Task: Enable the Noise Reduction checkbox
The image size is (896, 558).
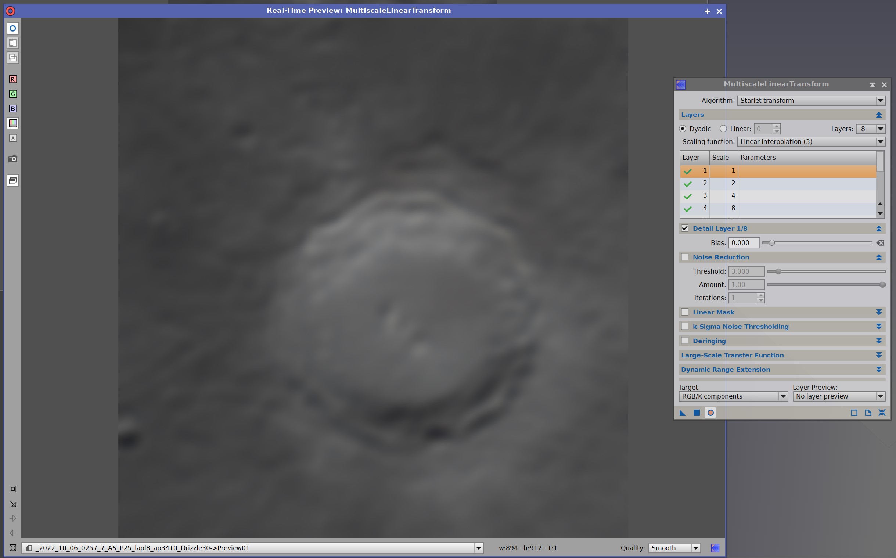Action: point(685,257)
